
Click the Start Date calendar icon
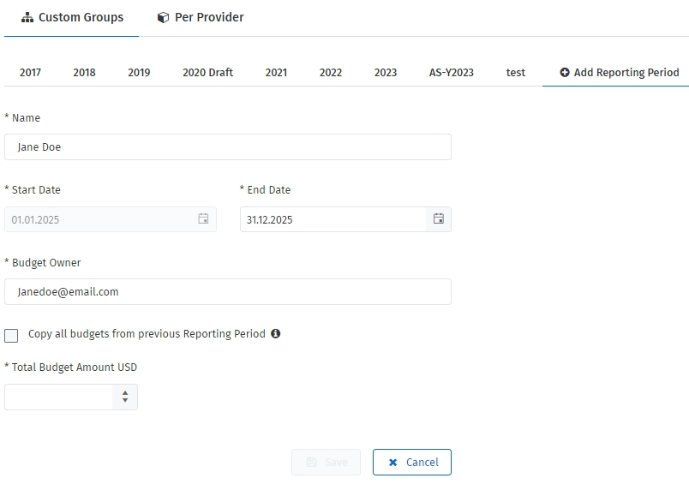click(x=203, y=219)
